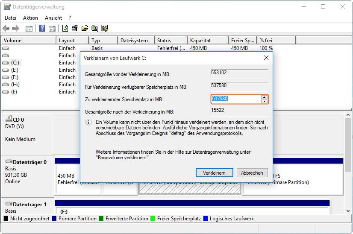Sort by the Status column header
The height and width of the screenshot is (234, 353).
(171, 41)
